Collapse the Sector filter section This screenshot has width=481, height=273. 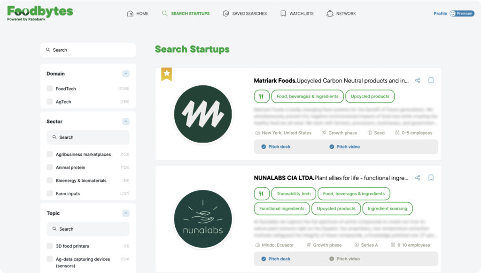[x=126, y=121]
